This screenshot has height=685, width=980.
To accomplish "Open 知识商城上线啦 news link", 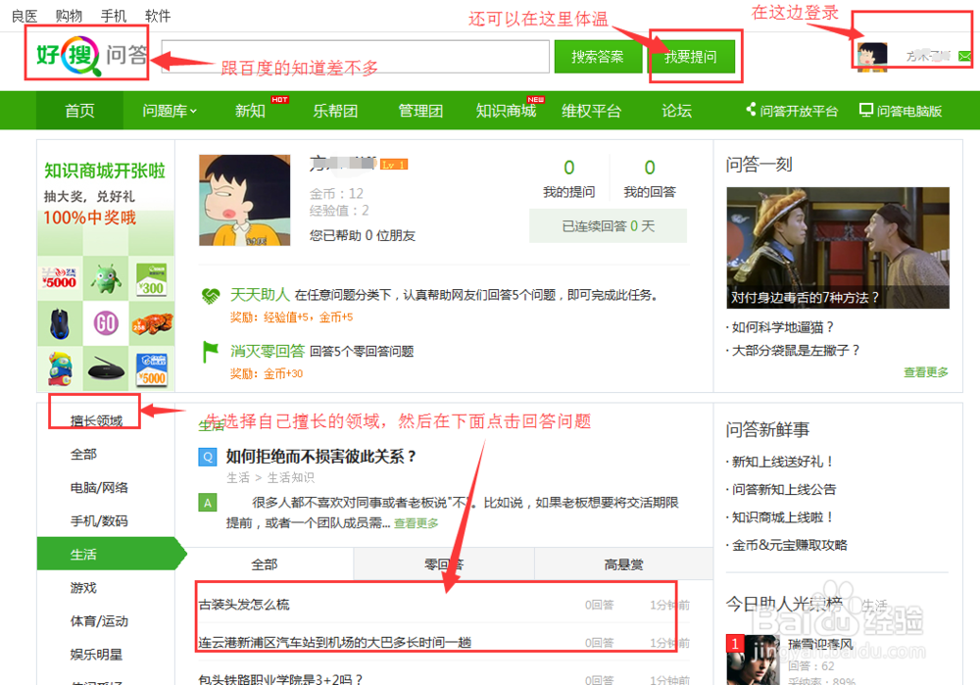I will tap(783, 516).
